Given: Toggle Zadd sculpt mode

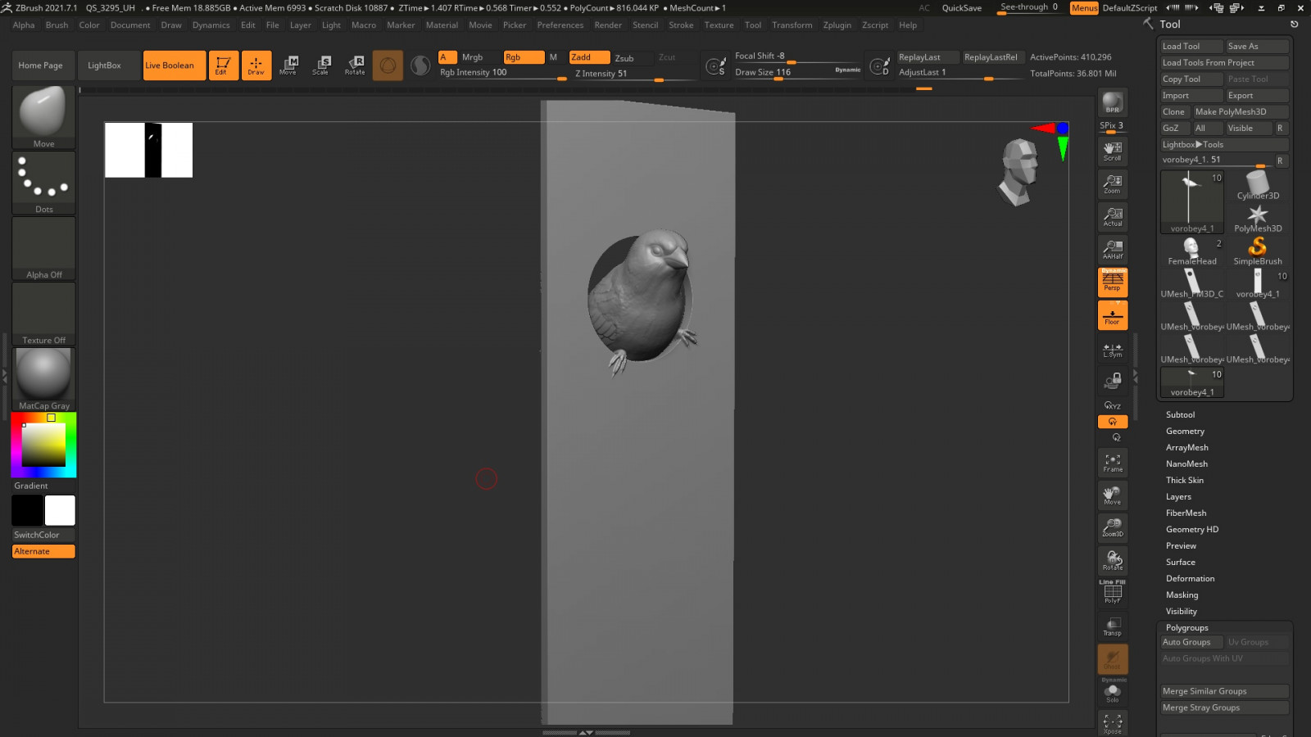Looking at the screenshot, I should (x=590, y=57).
